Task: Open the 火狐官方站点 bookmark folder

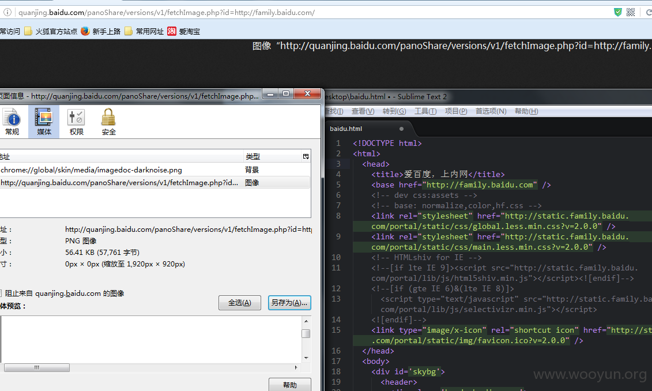Action: point(51,31)
